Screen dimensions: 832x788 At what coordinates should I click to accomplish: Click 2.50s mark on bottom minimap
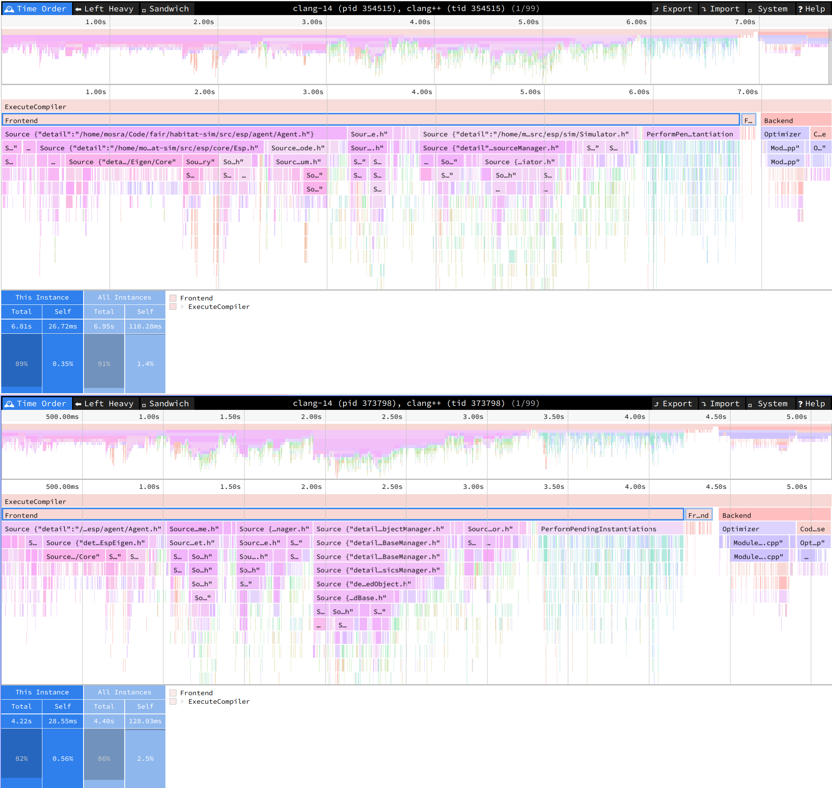point(392,417)
